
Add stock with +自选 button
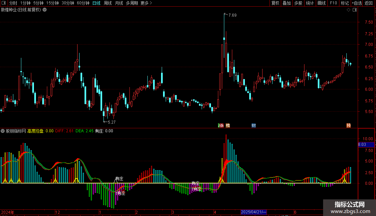click(x=357, y=3)
